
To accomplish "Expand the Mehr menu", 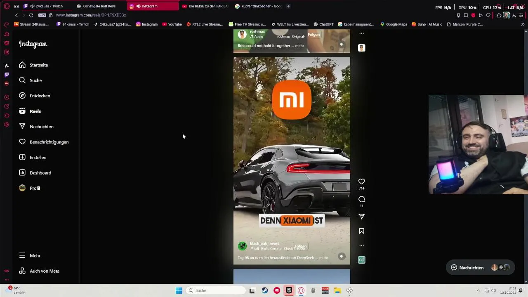I will (30, 256).
